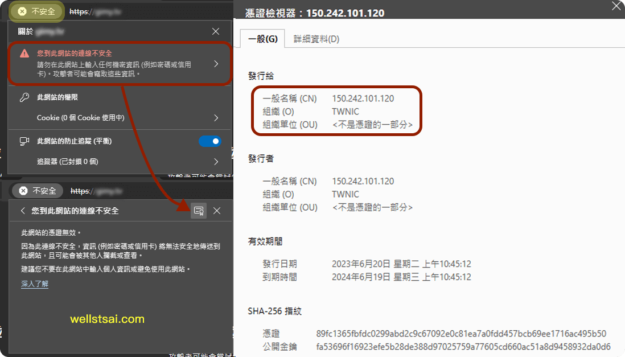Screen dimensions: 625x357
Task: Click the 不安全 badge in the top address bar
Action: (36, 11)
